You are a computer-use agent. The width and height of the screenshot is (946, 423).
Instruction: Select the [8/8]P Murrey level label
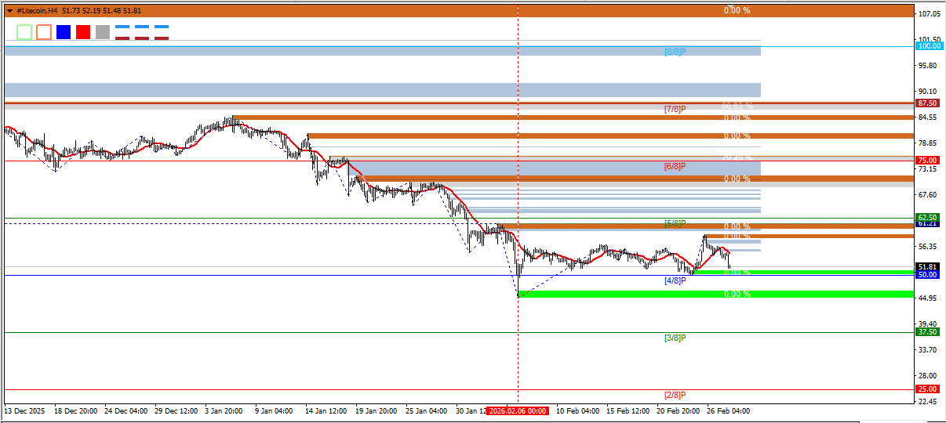[x=675, y=52]
